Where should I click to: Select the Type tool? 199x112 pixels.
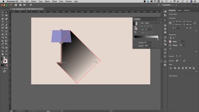click(x=2, y=22)
